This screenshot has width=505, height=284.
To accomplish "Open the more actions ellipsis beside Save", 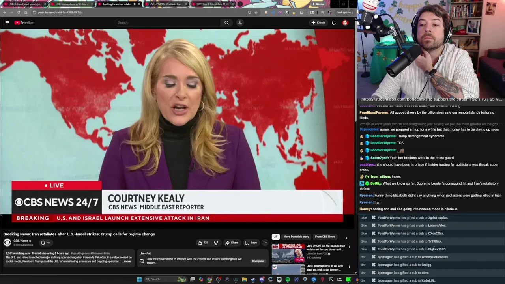I will pos(265,243).
